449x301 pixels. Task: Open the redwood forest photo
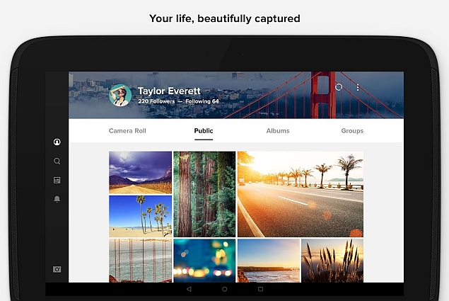[204, 194]
